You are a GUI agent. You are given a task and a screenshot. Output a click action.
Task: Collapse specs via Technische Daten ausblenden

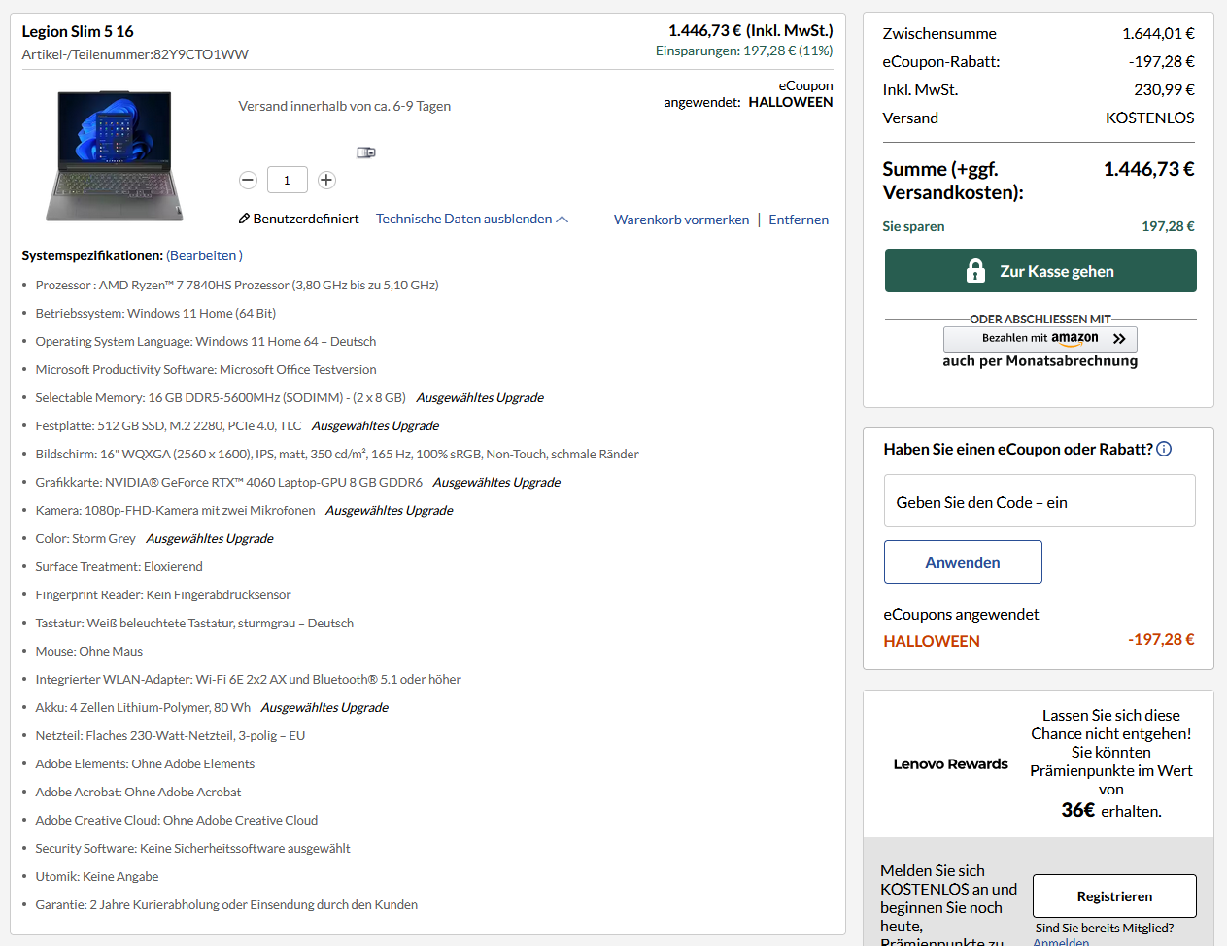(x=472, y=219)
